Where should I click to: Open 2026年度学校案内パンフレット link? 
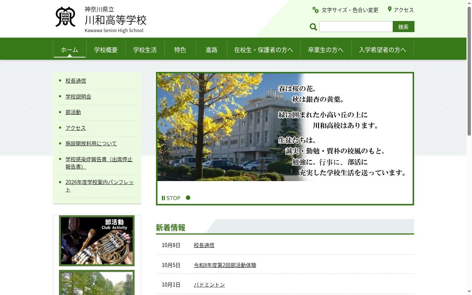[x=100, y=186]
